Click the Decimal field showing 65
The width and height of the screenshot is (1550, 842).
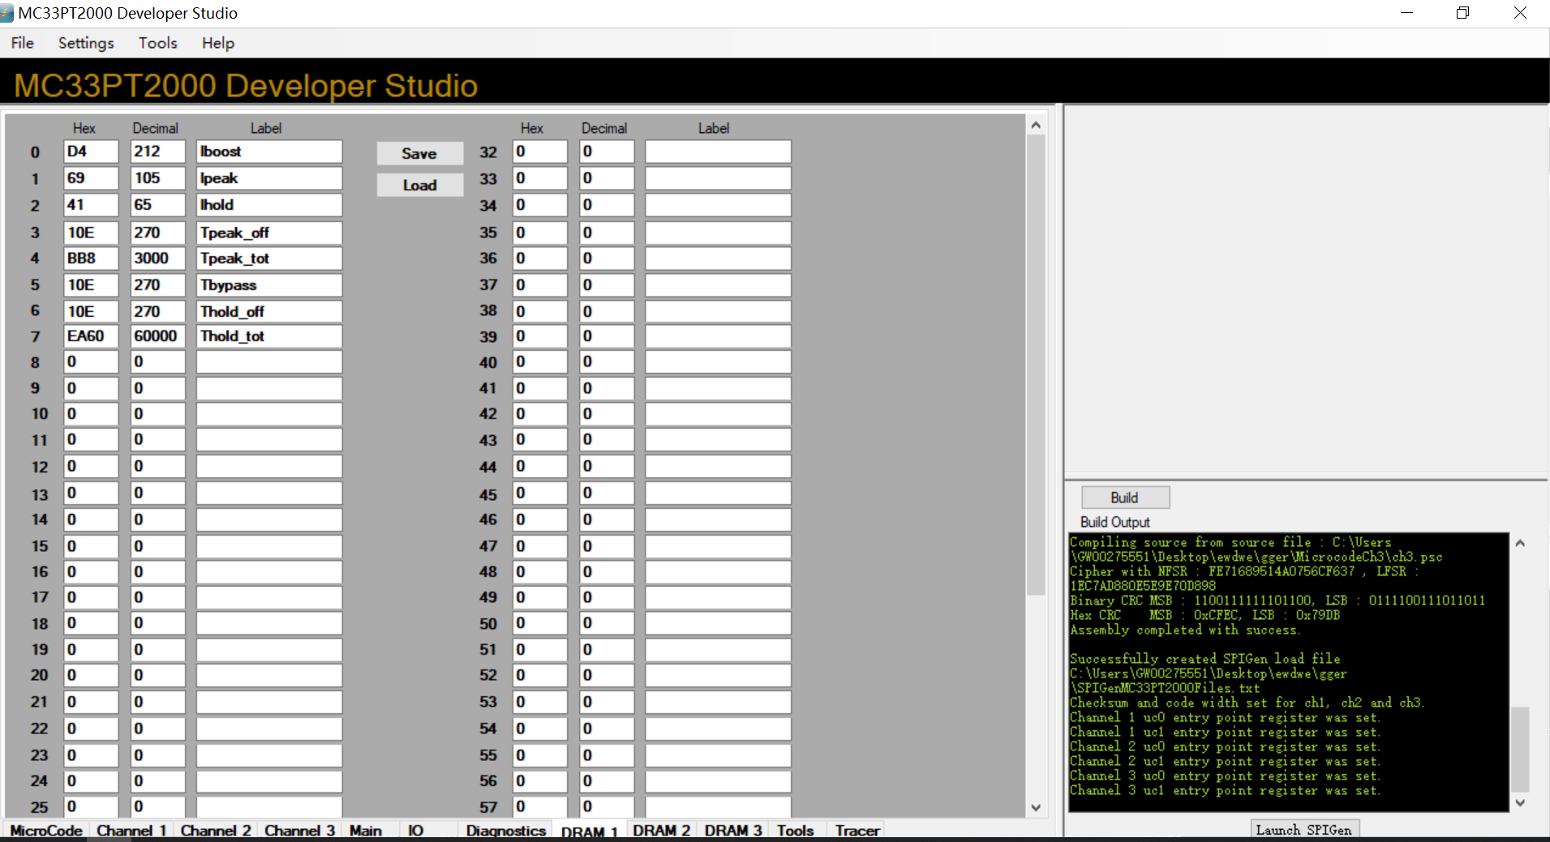(158, 205)
